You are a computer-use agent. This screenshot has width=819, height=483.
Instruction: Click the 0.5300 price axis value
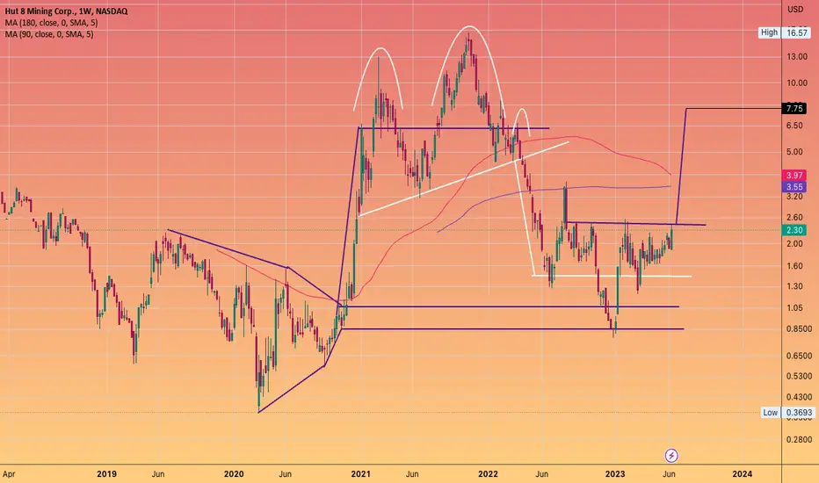[x=799, y=376]
